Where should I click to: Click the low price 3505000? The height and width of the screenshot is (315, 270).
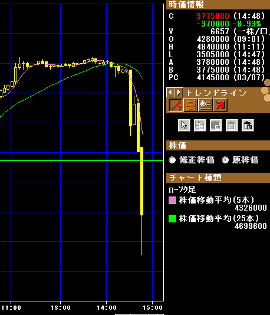click(x=213, y=54)
